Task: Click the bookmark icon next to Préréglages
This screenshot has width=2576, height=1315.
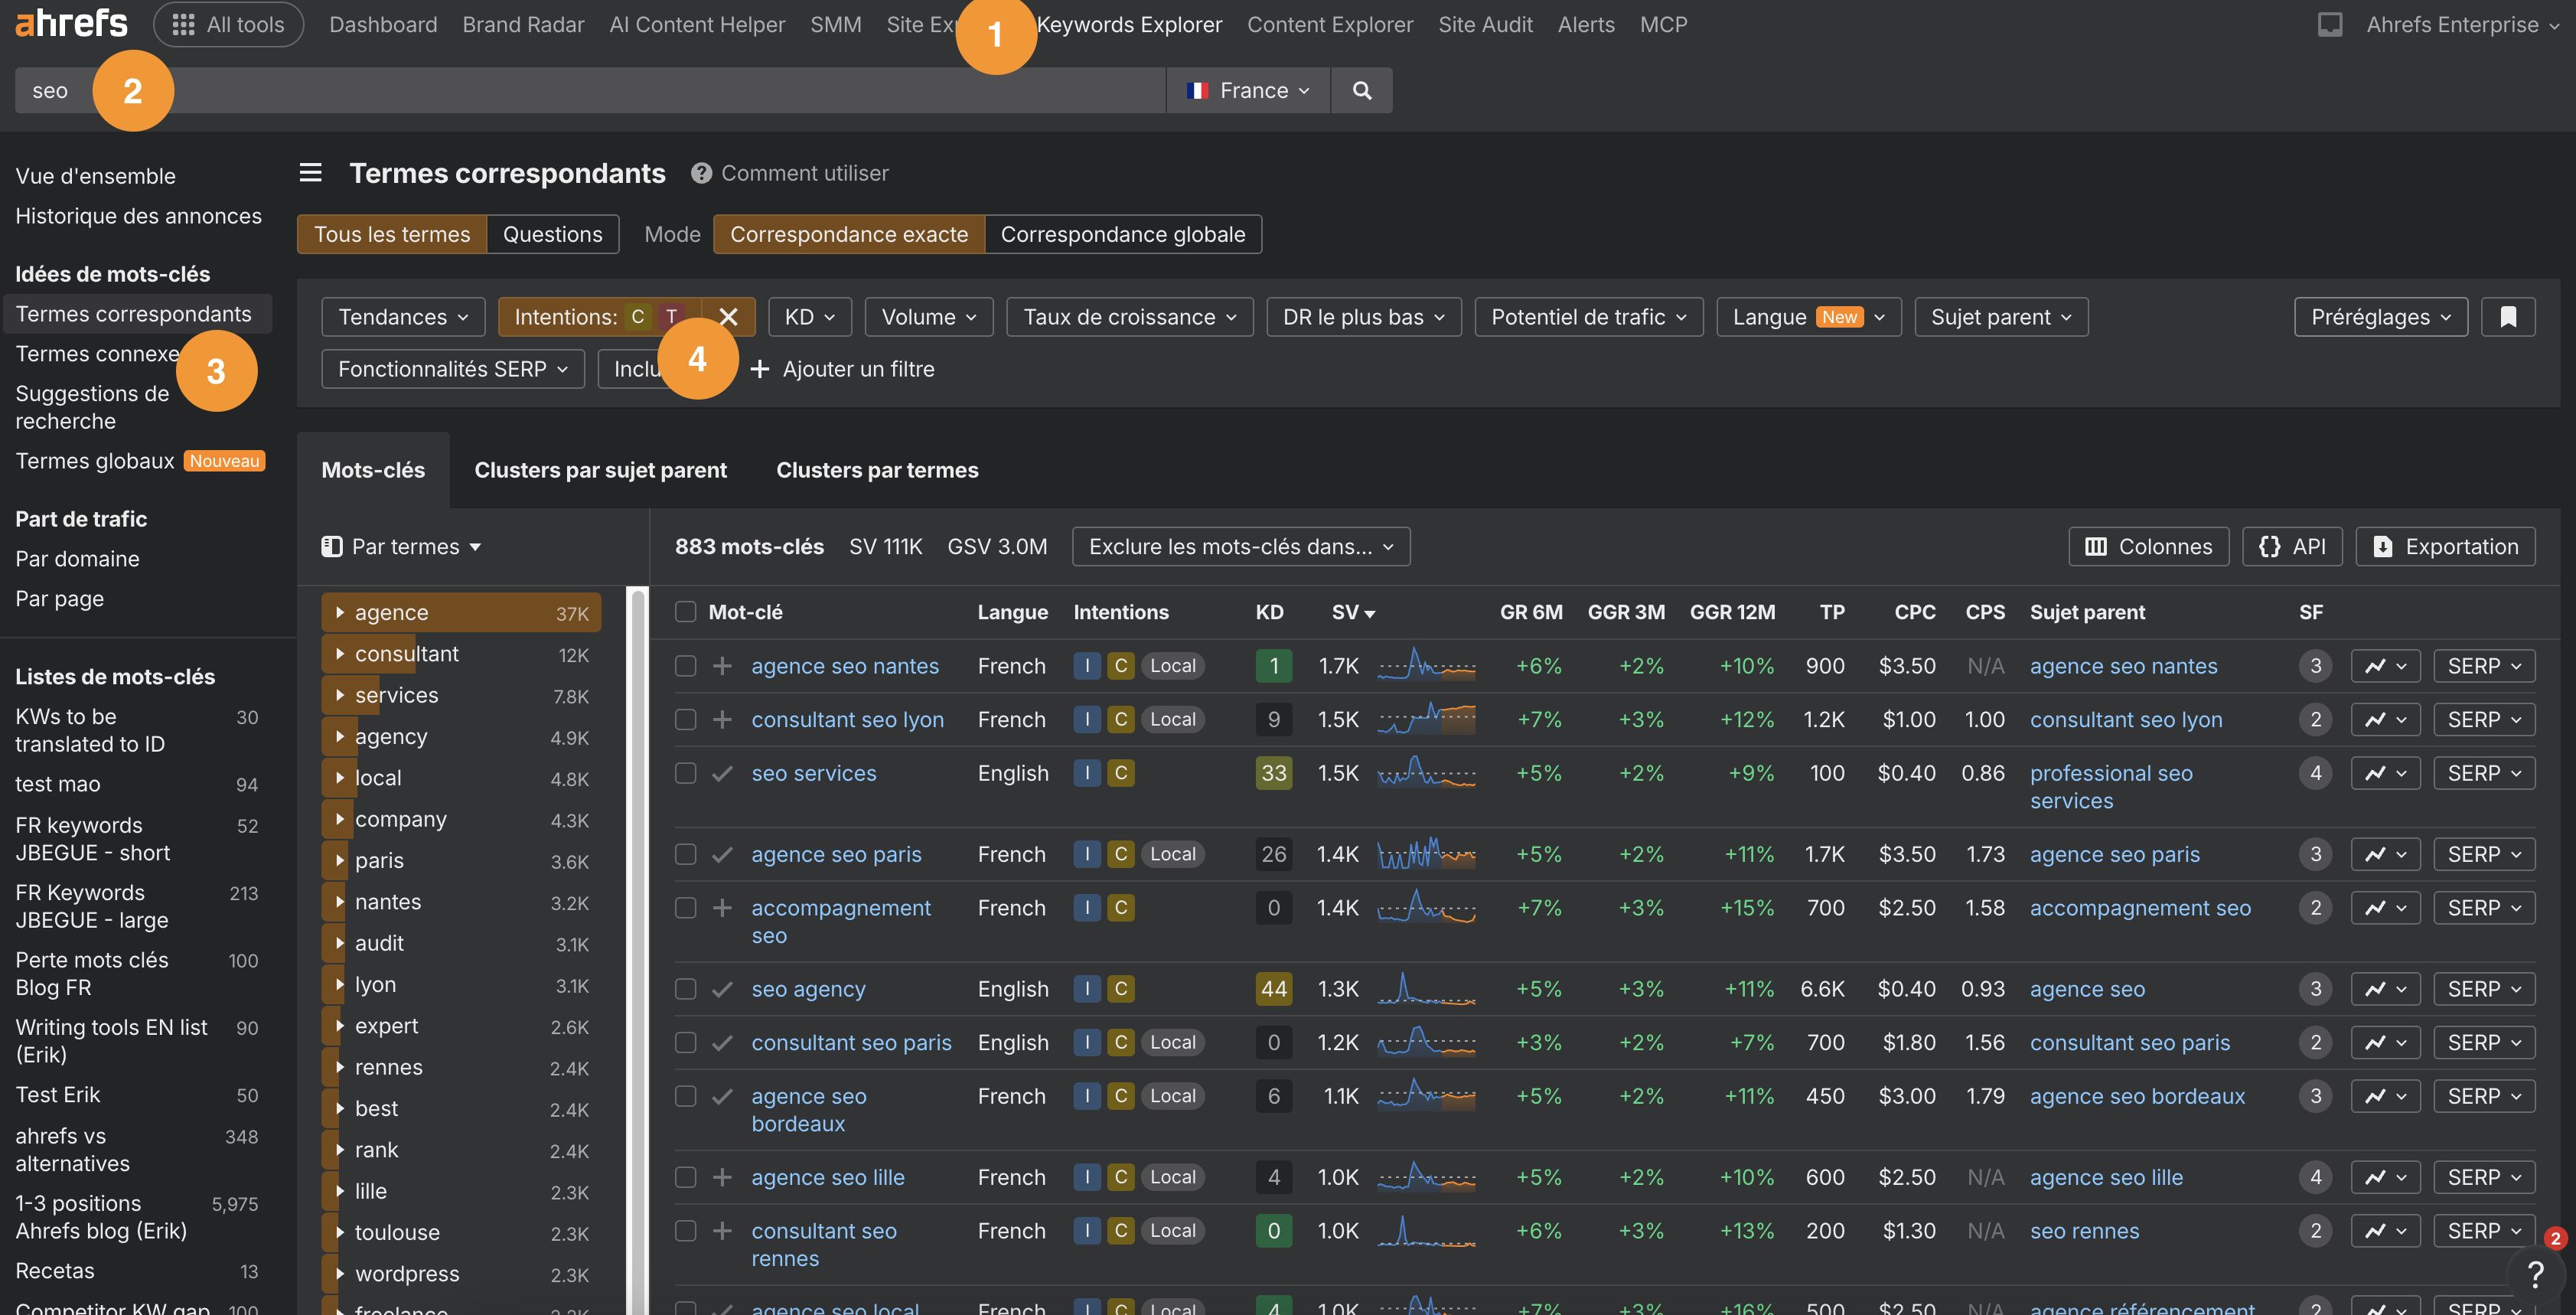Action: click(x=2508, y=316)
